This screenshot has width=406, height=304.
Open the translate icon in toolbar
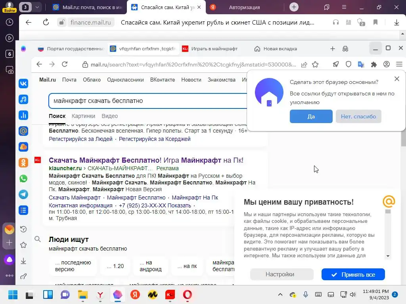pyautogui.click(x=361, y=65)
